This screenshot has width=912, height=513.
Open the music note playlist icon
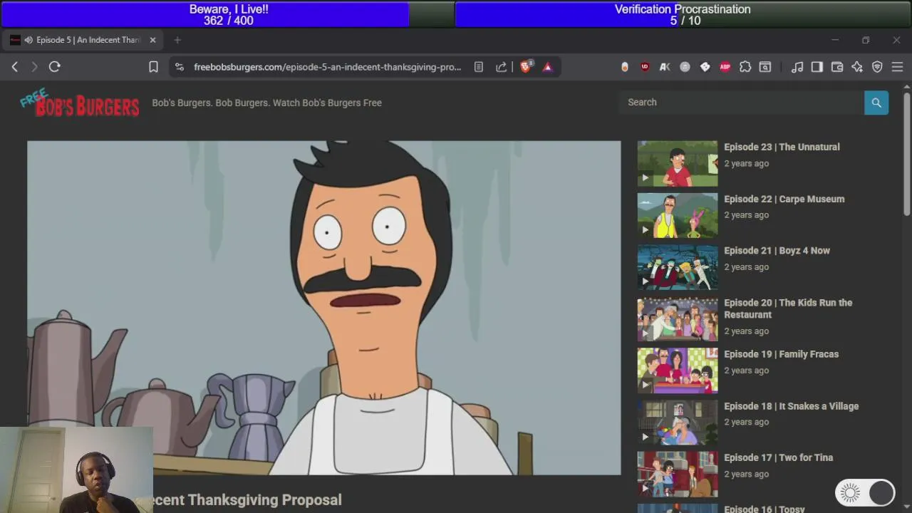(797, 67)
